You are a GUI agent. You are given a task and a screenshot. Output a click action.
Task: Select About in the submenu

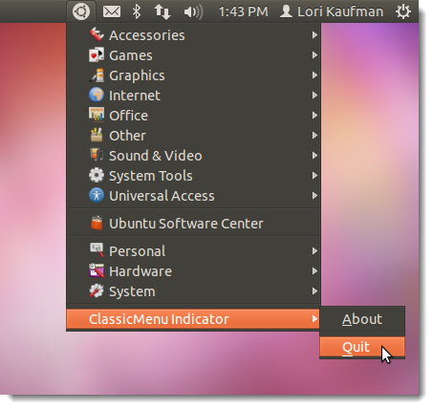point(362,319)
